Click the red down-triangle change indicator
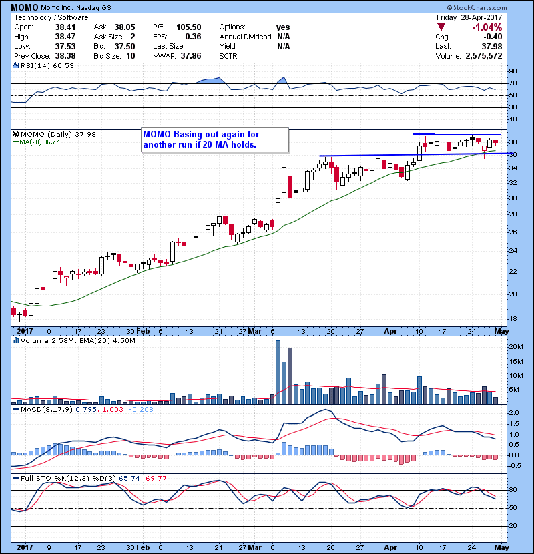Screen dimensions: 534x554 tap(441, 27)
